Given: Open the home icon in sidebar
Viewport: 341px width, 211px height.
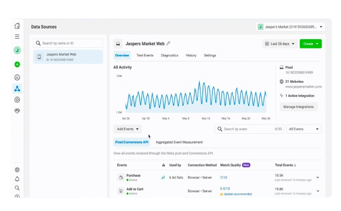Looking at the screenshot, I should coord(17,26).
